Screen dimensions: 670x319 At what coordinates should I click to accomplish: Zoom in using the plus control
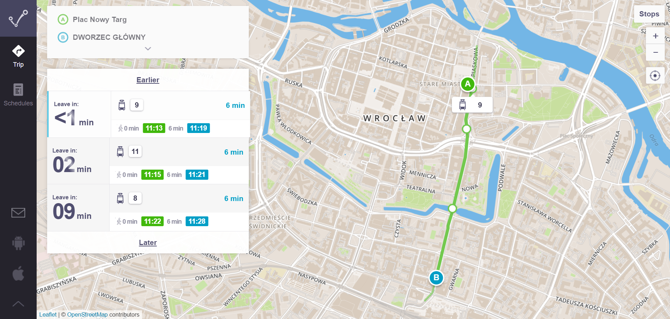click(x=655, y=35)
